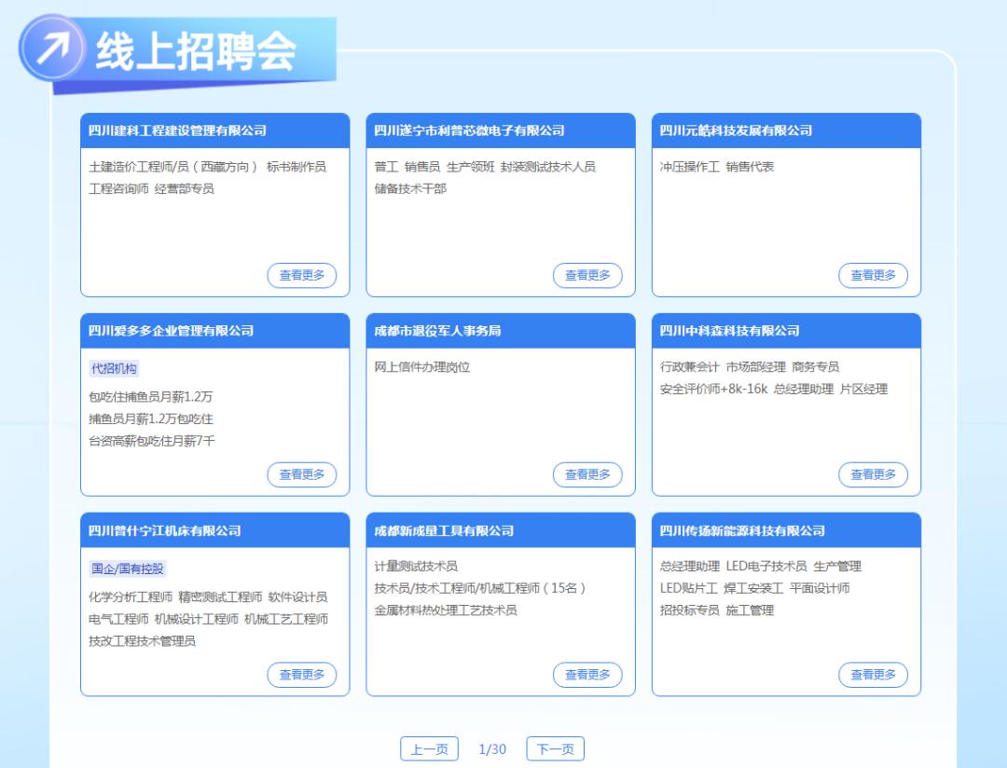Click 查看更多 for 四川建科工程建设管理有限公司

point(302,275)
